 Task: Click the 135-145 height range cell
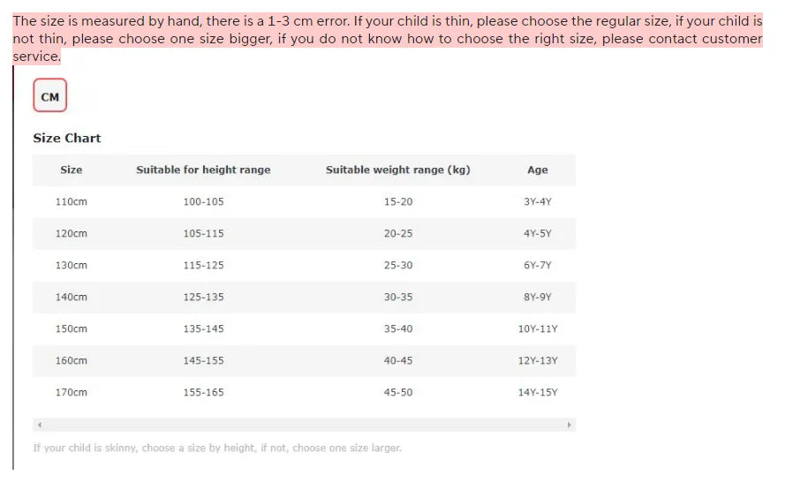tap(203, 328)
